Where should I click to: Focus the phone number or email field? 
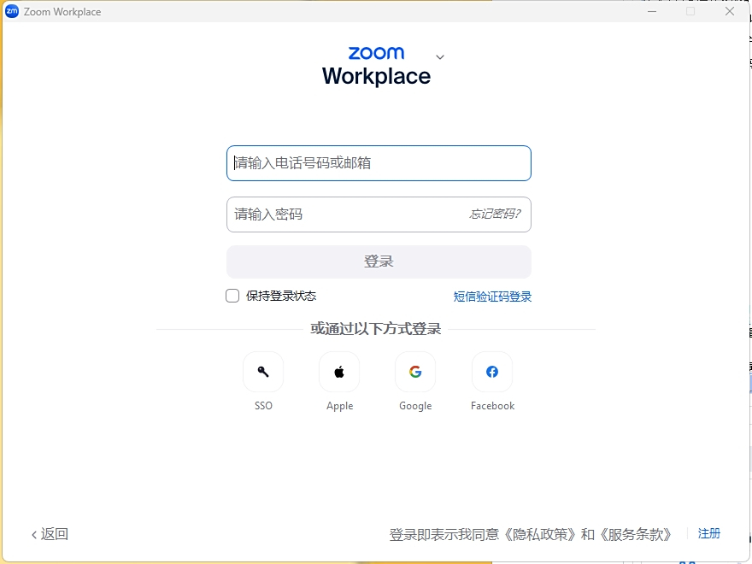(x=379, y=163)
